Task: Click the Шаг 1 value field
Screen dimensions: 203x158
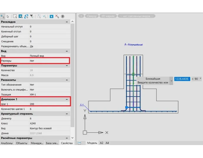Action: (x=49, y=104)
